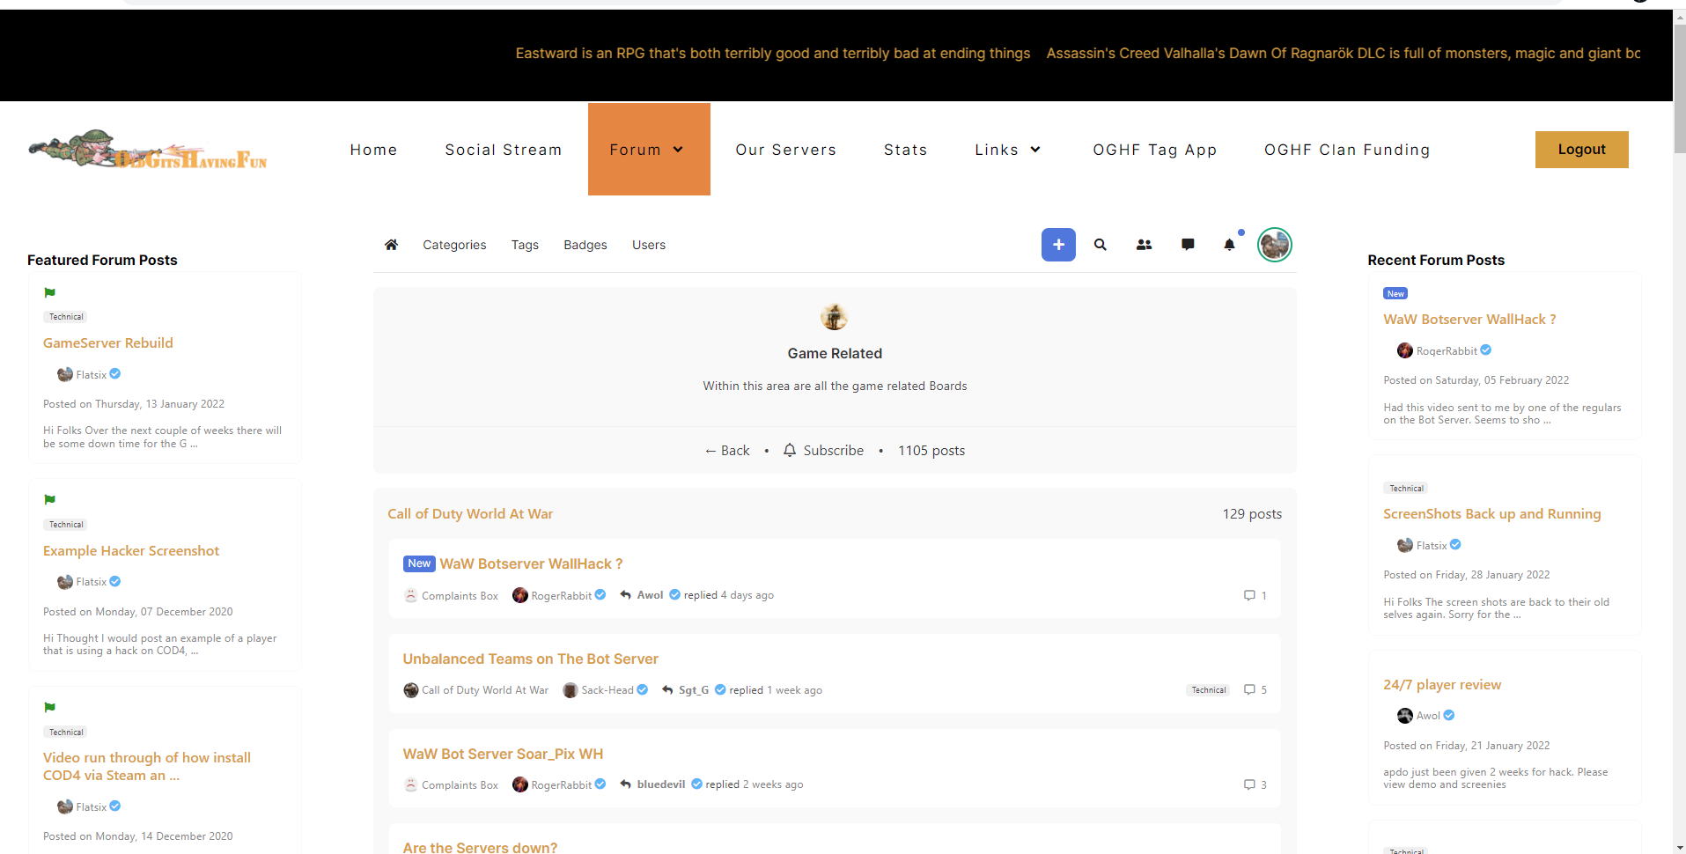Go to the Our Servers page
The height and width of the screenshot is (854, 1686).
785,150
